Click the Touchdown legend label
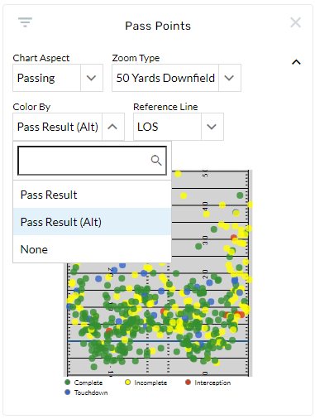 [x=91, y=393]
